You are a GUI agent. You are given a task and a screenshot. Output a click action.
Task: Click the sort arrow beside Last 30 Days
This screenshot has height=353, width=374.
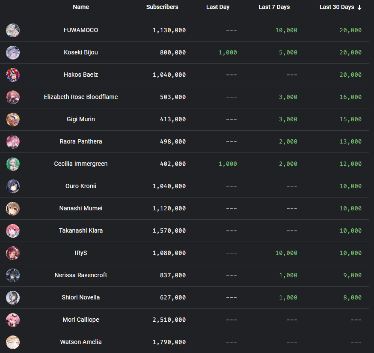[x=359, y=7]
